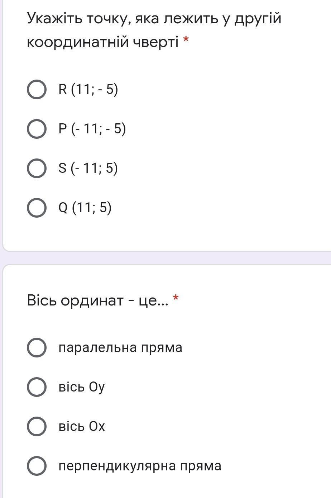
Task: Choose the 'вісь Оу' radio circle
Action: 37,387
